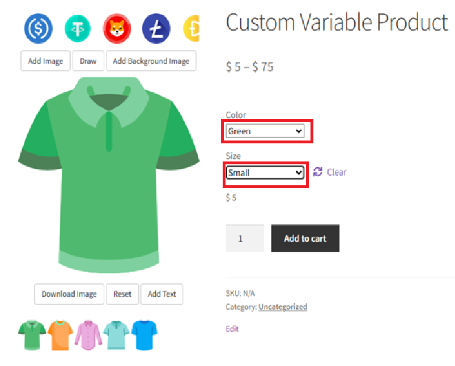Screen dimensions: 455x366
Task: Choose the teal polo shirt thumbnail
Action: coord(117,335)
